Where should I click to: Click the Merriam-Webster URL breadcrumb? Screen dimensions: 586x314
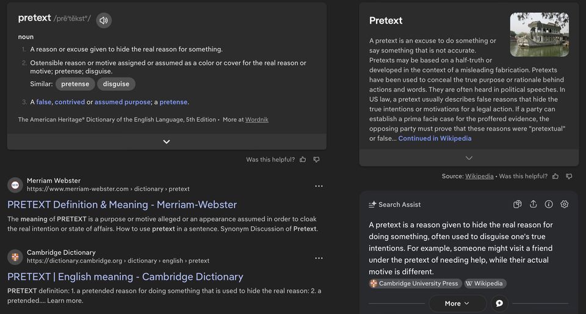pyautogui.click(x=108, y=189)
